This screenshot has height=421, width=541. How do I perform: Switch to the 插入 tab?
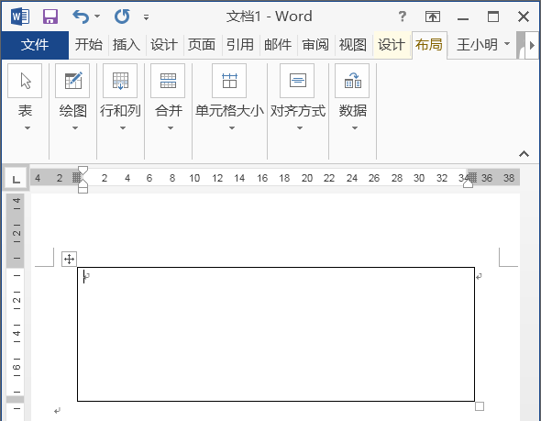pos(127,45)
